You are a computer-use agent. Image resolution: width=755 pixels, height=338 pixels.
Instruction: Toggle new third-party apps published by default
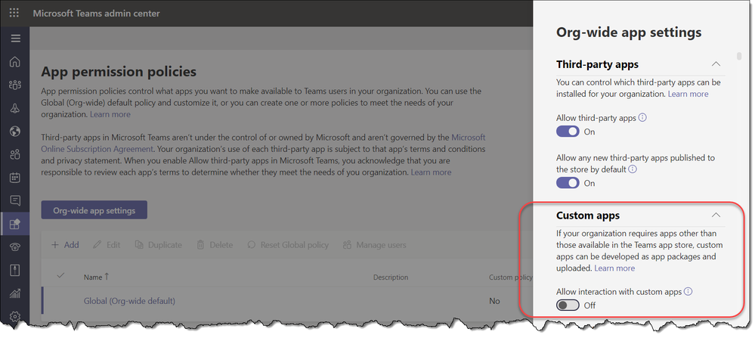568,183
